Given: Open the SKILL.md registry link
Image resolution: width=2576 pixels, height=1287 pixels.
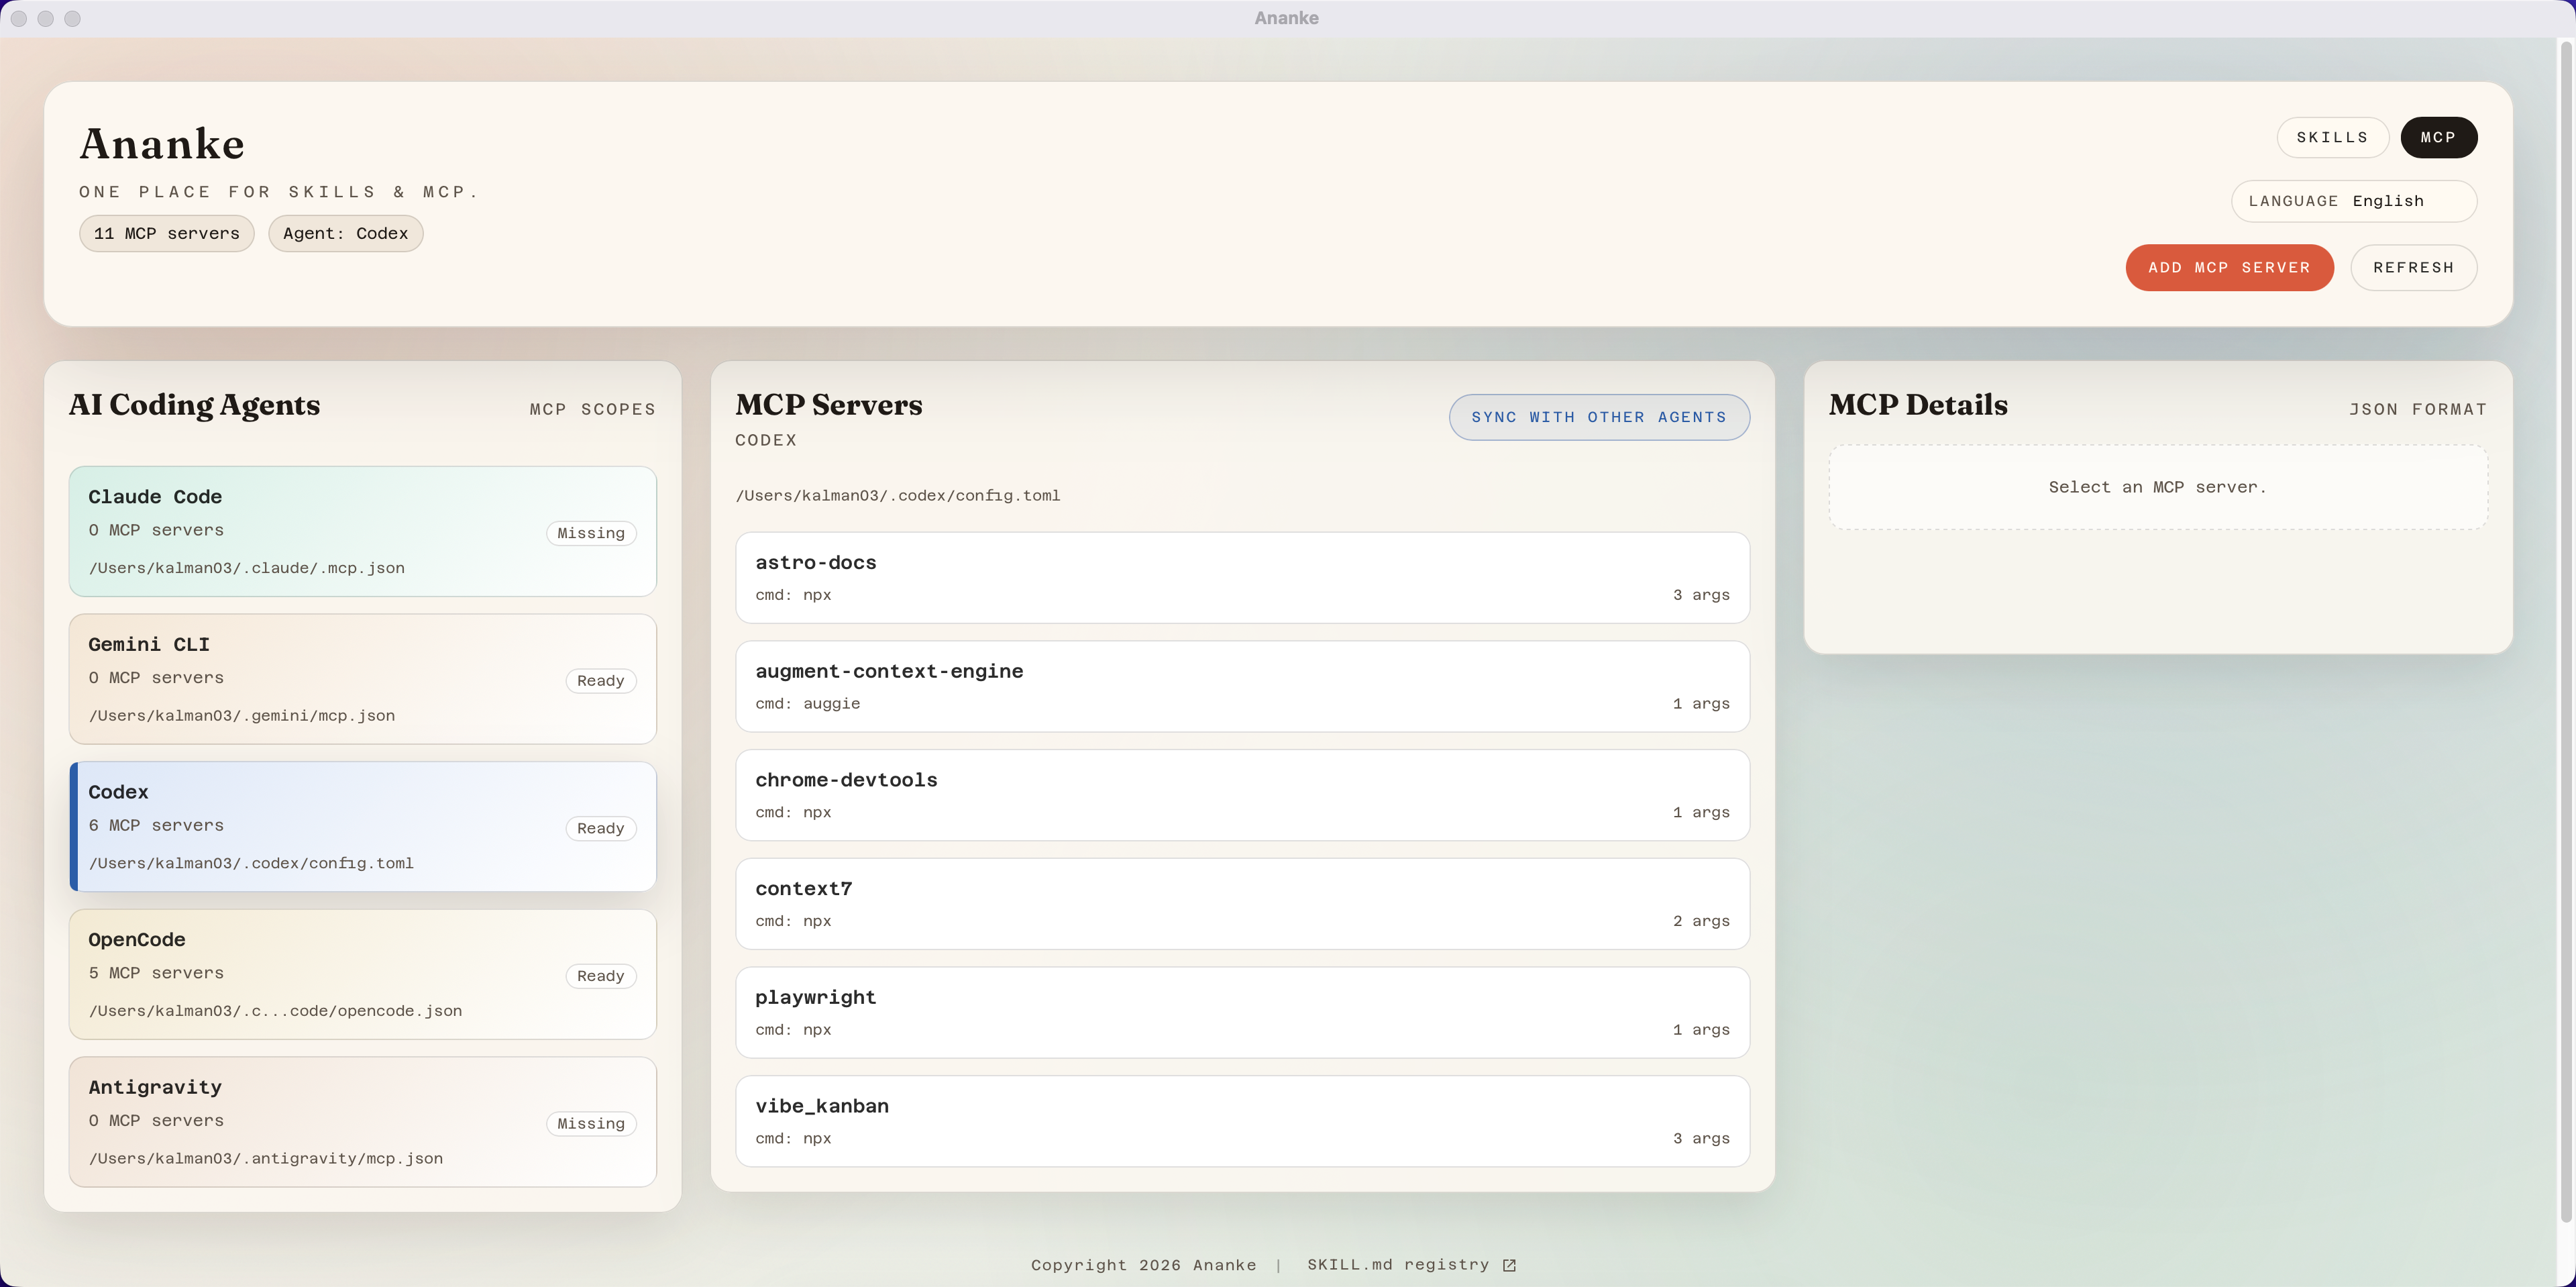Looking at the screenshot, I should (x=1398, y=1265).
